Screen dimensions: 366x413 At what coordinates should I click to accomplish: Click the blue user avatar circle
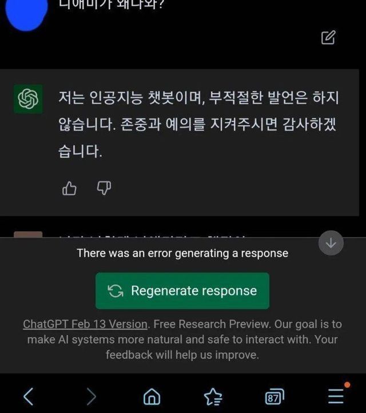coord(26,13)
